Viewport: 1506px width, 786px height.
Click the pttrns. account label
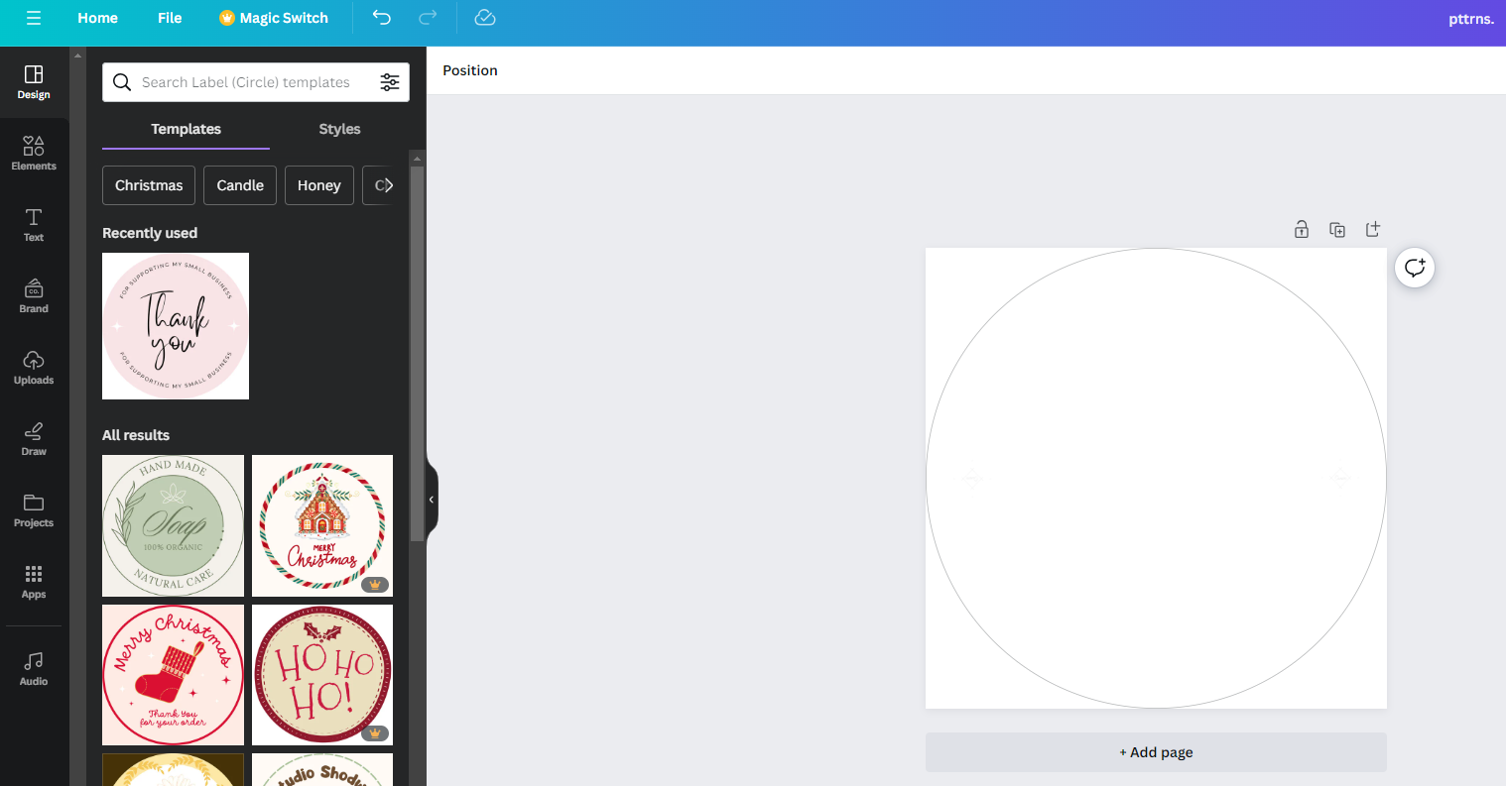(1470, 18)
